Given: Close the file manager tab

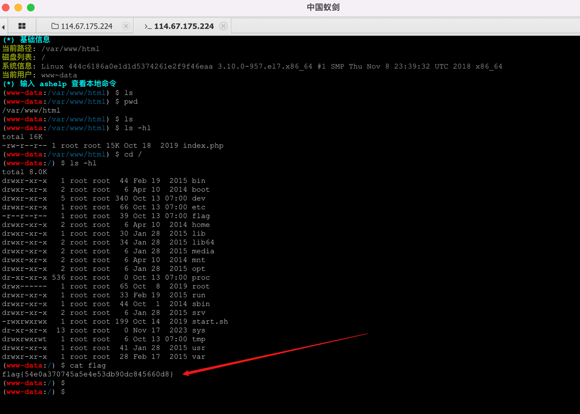Looking at the screenshot, I should (126, 25).
